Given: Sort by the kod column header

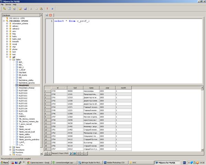Looking at the screenshot, I should (75, 88).
